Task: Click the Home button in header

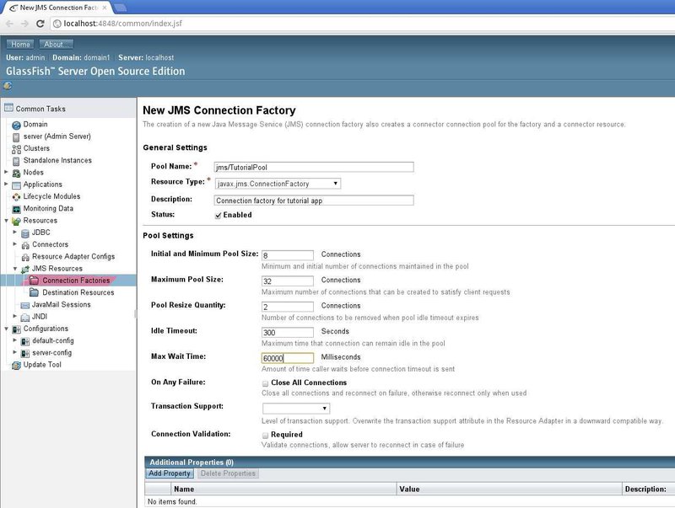Action: click(x=20, y=45)
